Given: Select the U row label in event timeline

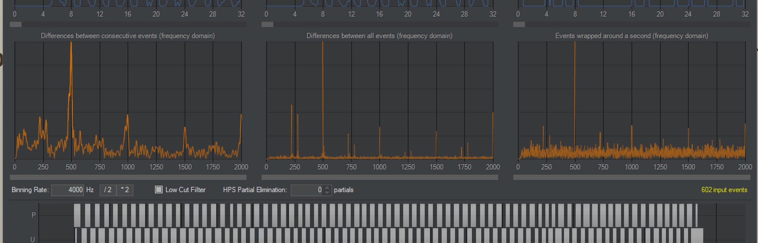Looking at the screenshot, I should coord(33,240).
